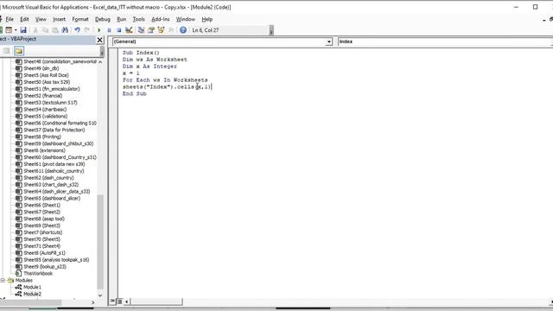Run the Sub with the green play icon
The image size is (553, 311).
[x=99, y=30]
